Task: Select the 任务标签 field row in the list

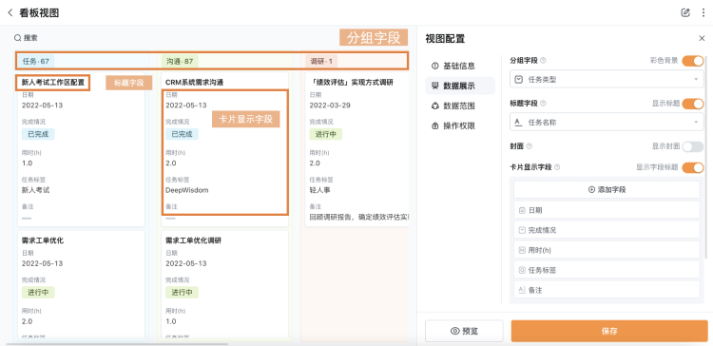Action: point(607,270)
